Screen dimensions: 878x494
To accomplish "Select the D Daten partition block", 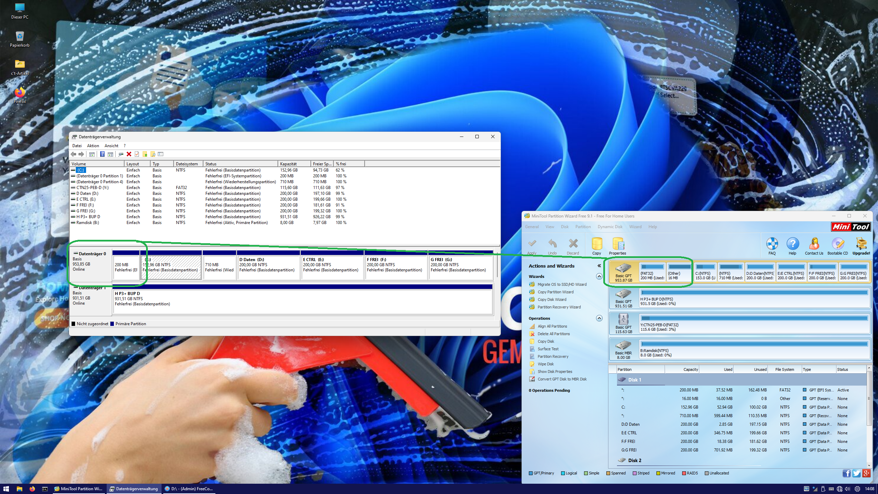I will click(268, 268).
